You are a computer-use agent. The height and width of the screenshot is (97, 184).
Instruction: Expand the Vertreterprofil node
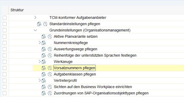[40, 80]
